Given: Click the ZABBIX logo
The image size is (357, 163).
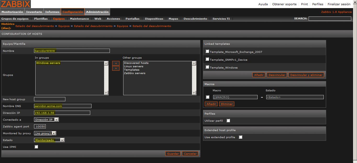Looking at the screenshot, I should tap(15, 4).
